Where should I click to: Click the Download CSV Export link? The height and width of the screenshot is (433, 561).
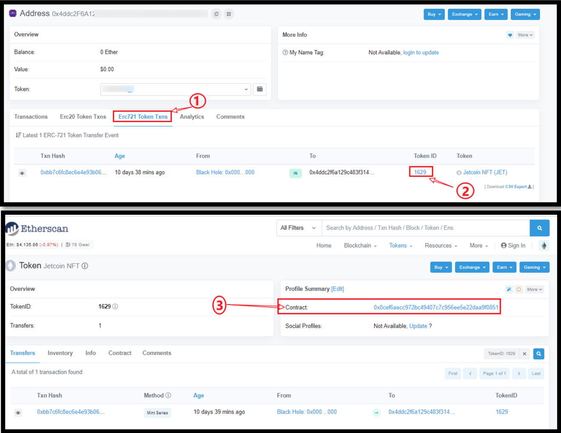click(516, 187)
